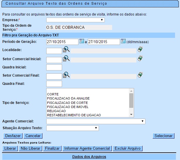
Task: Open Situação Arquivo Texto dropdown
Action: coord(72,128)
